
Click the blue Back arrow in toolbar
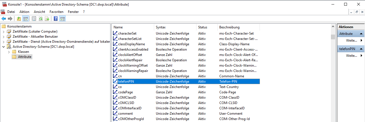pyautogui.click(x=4, y=19)
